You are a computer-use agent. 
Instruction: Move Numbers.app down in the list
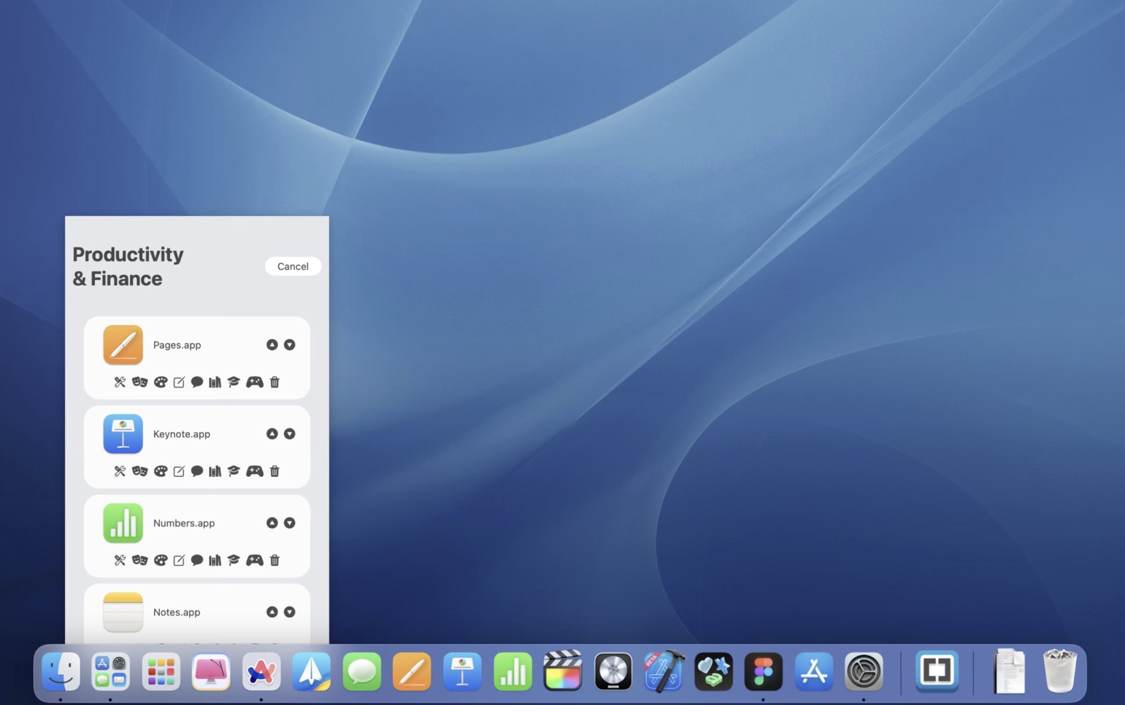click(x=290, y=522)
